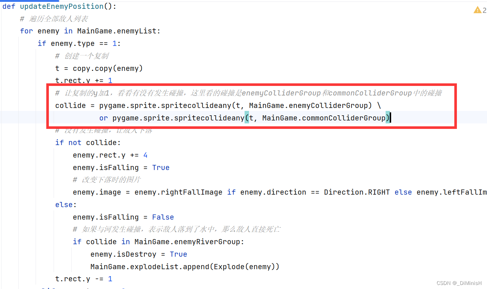Viewport: 487px width, 289px height.
Task: Click the comment '# 改变下落时的图片'
Action: coord(107,180)
